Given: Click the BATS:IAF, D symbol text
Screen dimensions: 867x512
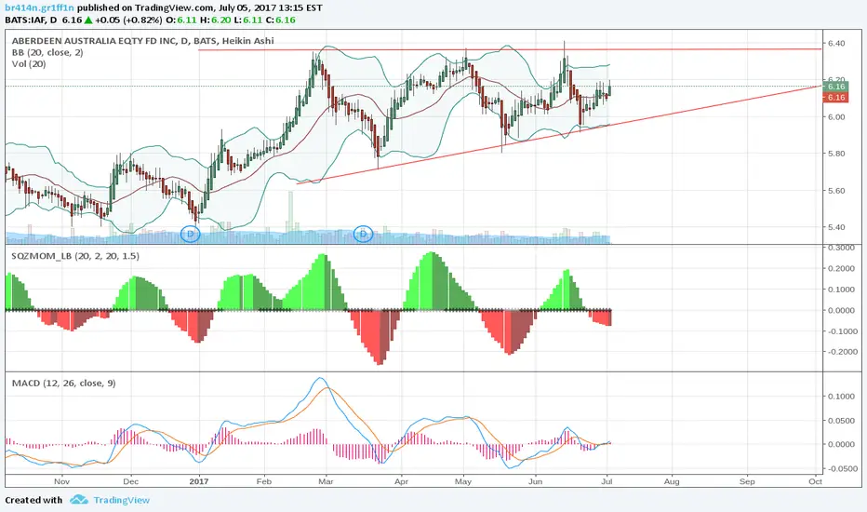Looking at the screenshot, I should 31,20.
